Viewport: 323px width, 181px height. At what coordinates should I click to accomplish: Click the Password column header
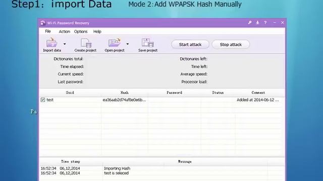click(174, 93)
